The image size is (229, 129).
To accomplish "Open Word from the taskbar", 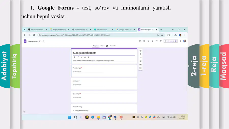I will (x=115, y=117).
